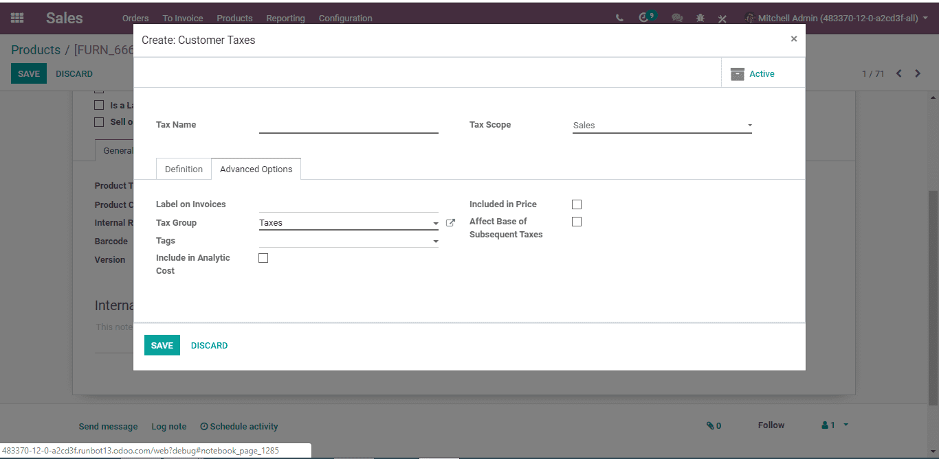This screenshot has height=459, width=939.
Task: Close the Create Customer Taxes dialog
Action: pyautogui.click(x=794, y=39)
